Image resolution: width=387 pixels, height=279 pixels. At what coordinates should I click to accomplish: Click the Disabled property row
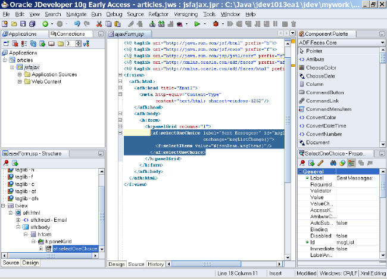(338, 235)
